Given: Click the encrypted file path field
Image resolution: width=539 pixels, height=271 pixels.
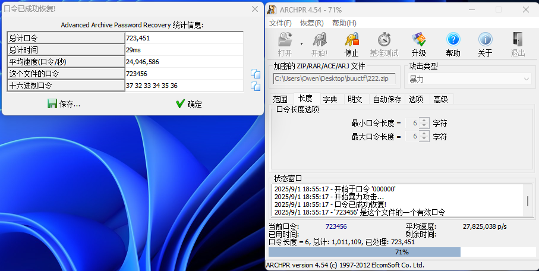Looking at the screenshot, I should pos(335,79).
